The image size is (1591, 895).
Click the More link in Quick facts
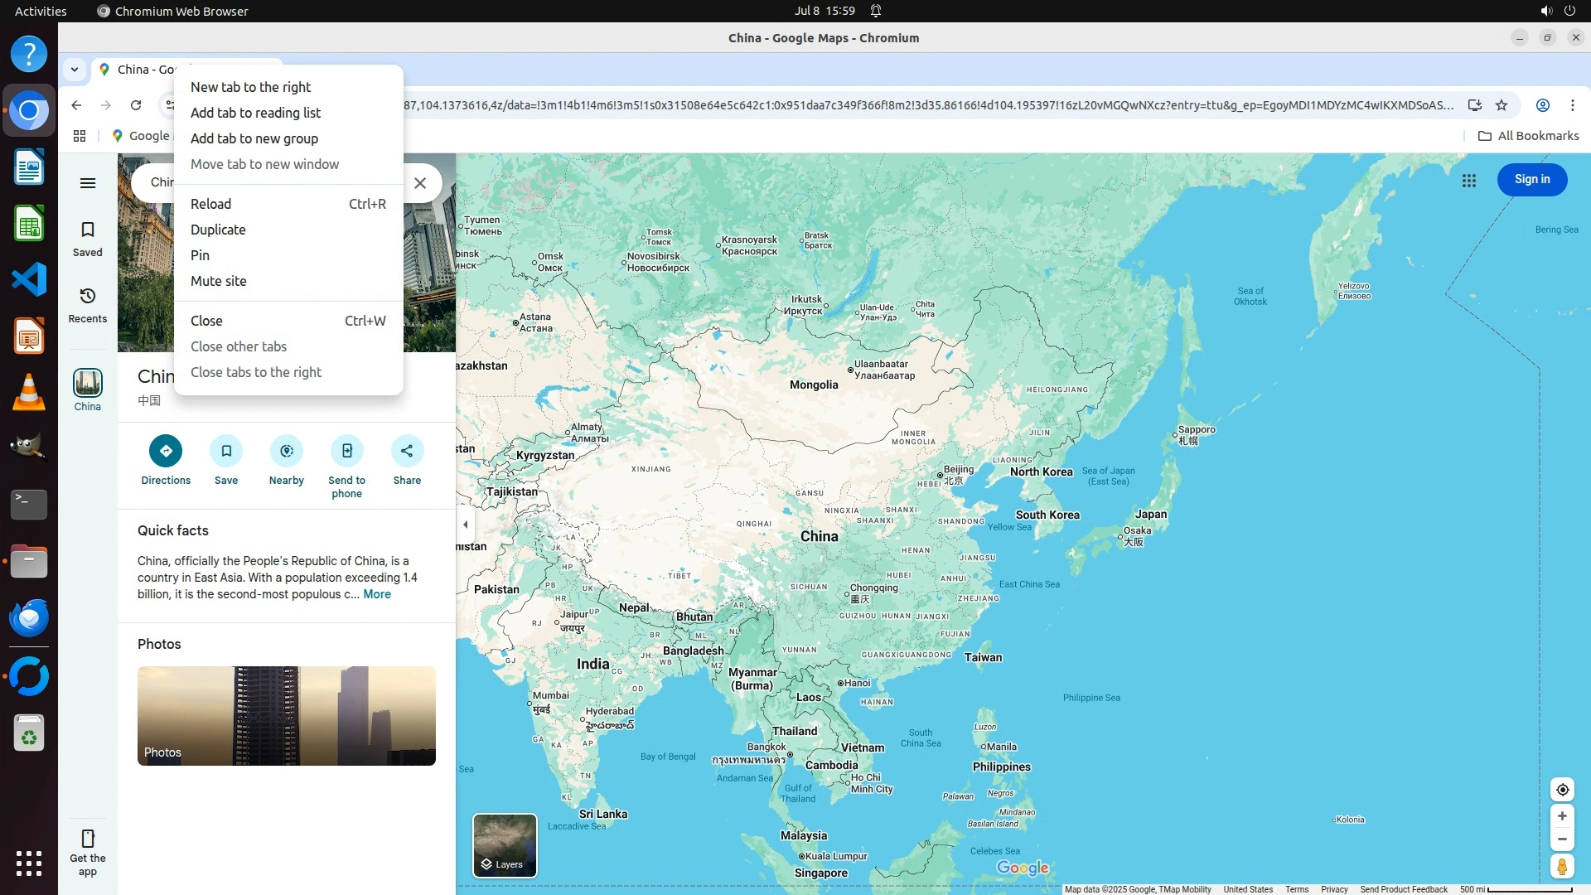(377, 594)
